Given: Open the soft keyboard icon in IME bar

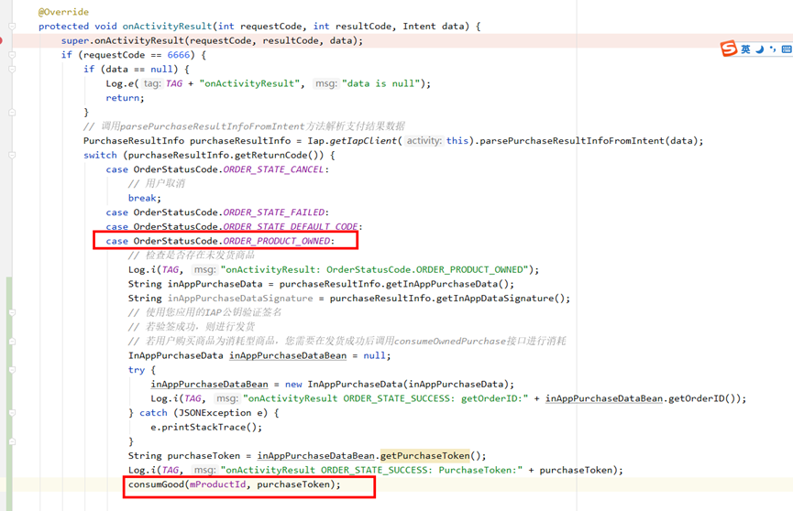Looking at the screenshot, I should pyautogui.click(x=787, y=49).
